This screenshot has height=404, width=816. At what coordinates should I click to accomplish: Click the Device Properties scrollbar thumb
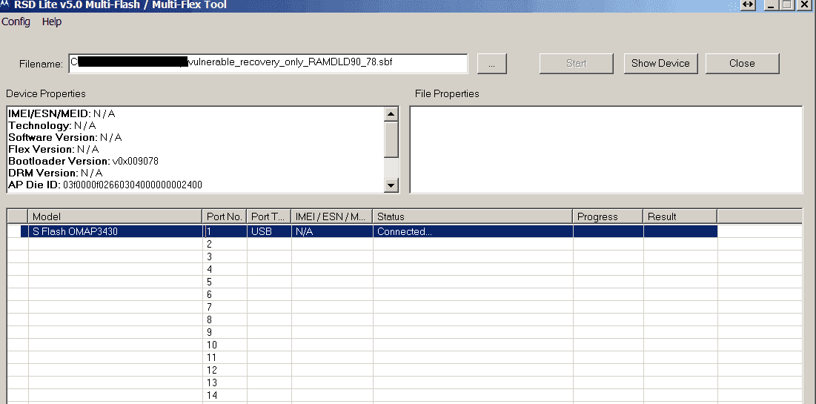[x=391, y=139]
